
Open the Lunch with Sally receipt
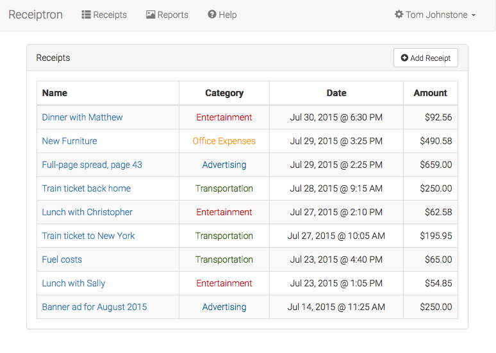[73, 283]
